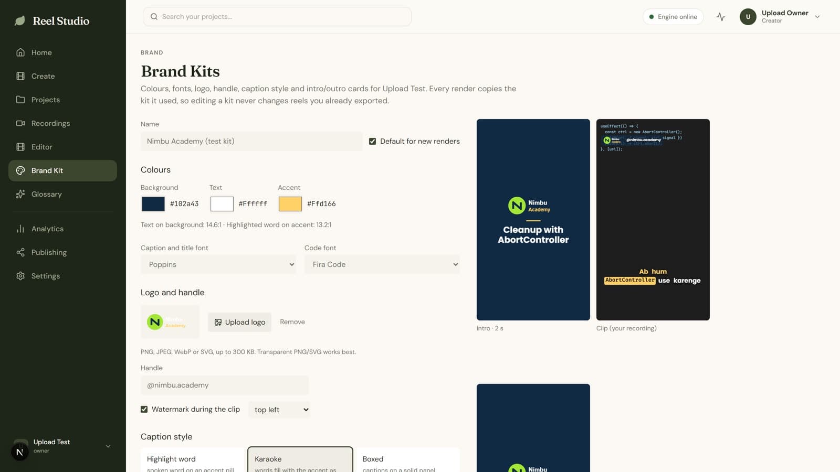The image size is (840, 472).
Task: Open Analytics in the sidebar
Action: 62,229
